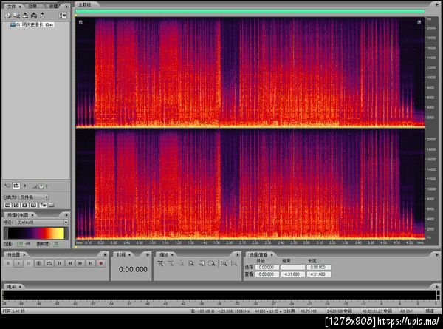Open the Files panel view options dropdown icon
This screenshot has width=443, height=329.
pyautogui.click(x=63, y=16)
